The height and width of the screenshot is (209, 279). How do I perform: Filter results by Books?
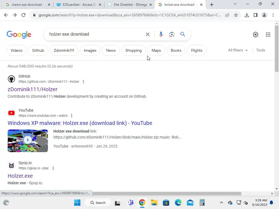click(176, 50)
